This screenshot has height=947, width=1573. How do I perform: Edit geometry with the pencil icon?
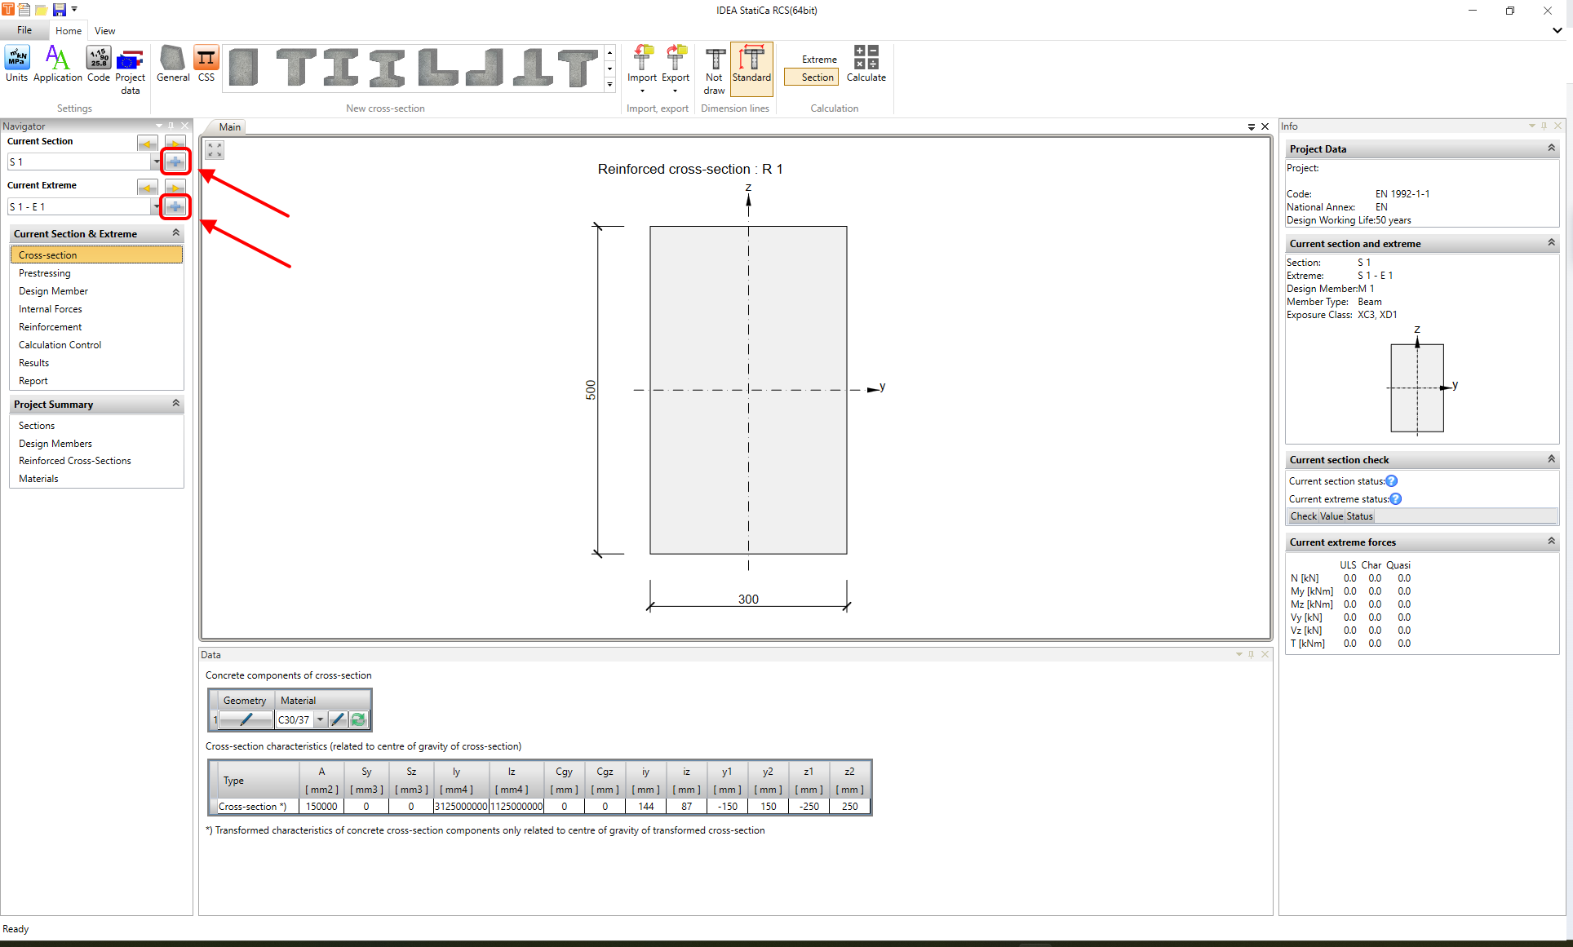246,719
